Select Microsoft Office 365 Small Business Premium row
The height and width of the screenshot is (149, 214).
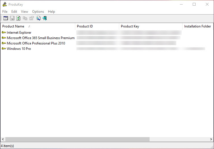tap(107, 38)
